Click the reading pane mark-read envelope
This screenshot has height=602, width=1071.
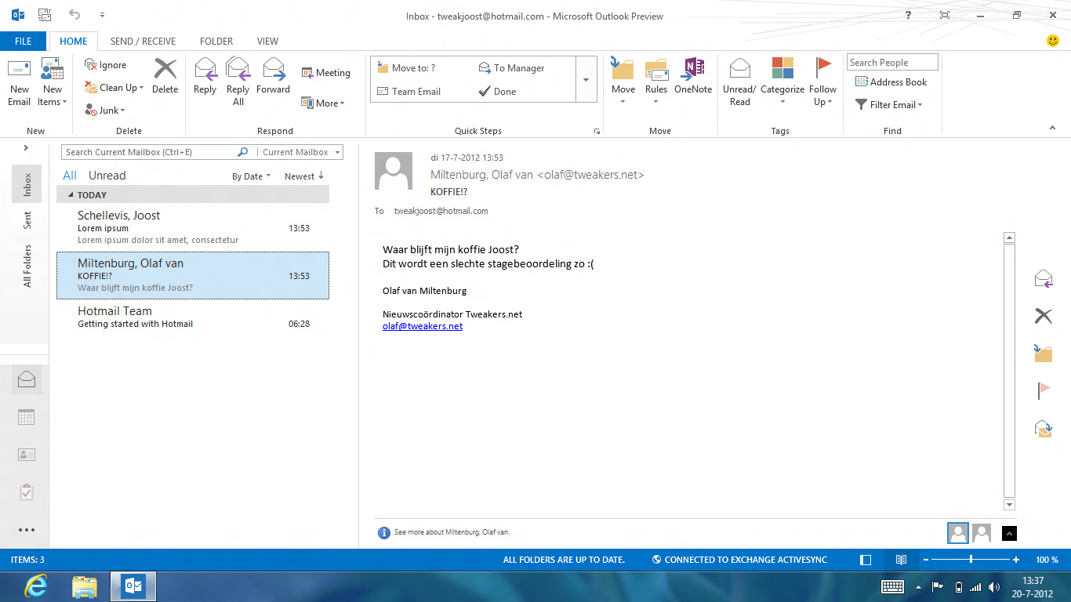(x=1043, y=428)
